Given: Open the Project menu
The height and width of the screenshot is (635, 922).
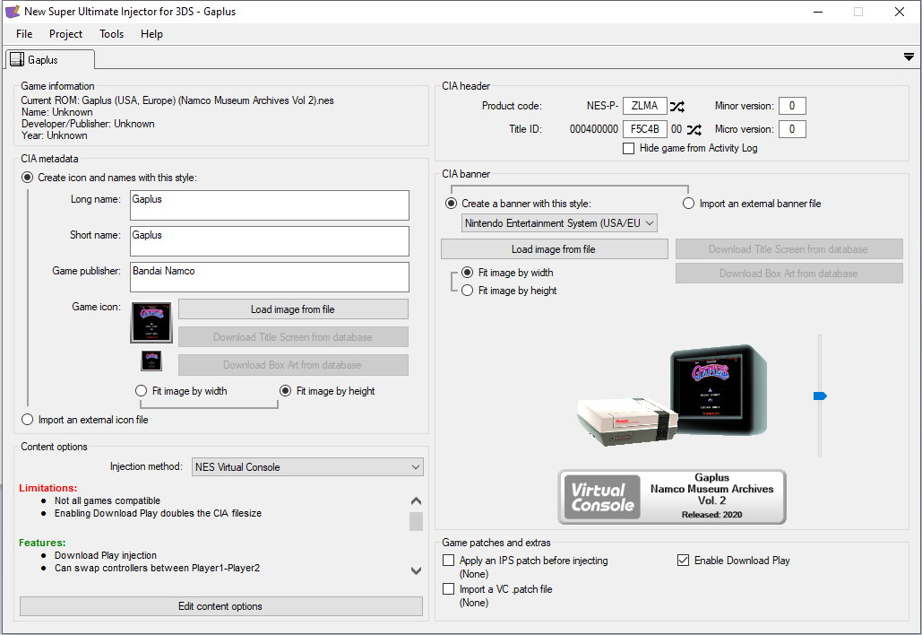Looking at the screenshot, I should pyautogui.click(x=66, y=34).
